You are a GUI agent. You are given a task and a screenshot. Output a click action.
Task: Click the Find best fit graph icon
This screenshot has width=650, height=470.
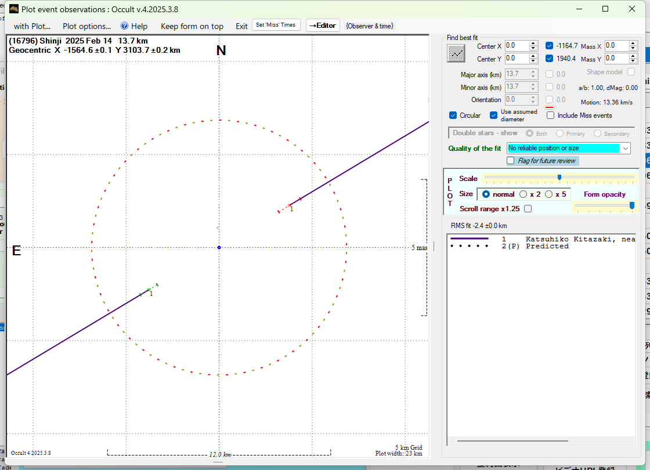pyautogui.click(x=456, y=53)
